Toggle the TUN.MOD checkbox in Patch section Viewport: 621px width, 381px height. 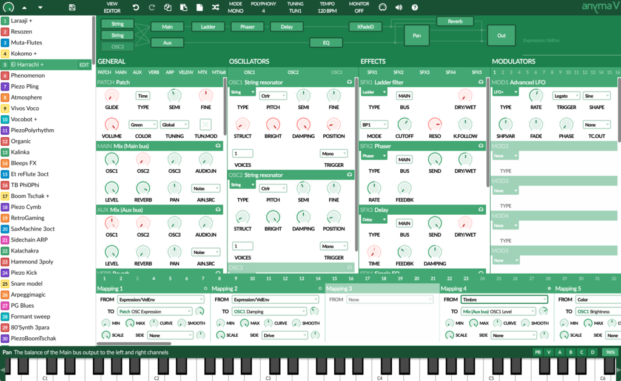[x=207, y=124]
